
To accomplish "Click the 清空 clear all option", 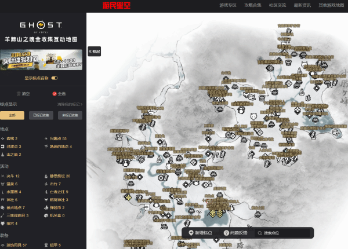I will click(x=23, y=93).
